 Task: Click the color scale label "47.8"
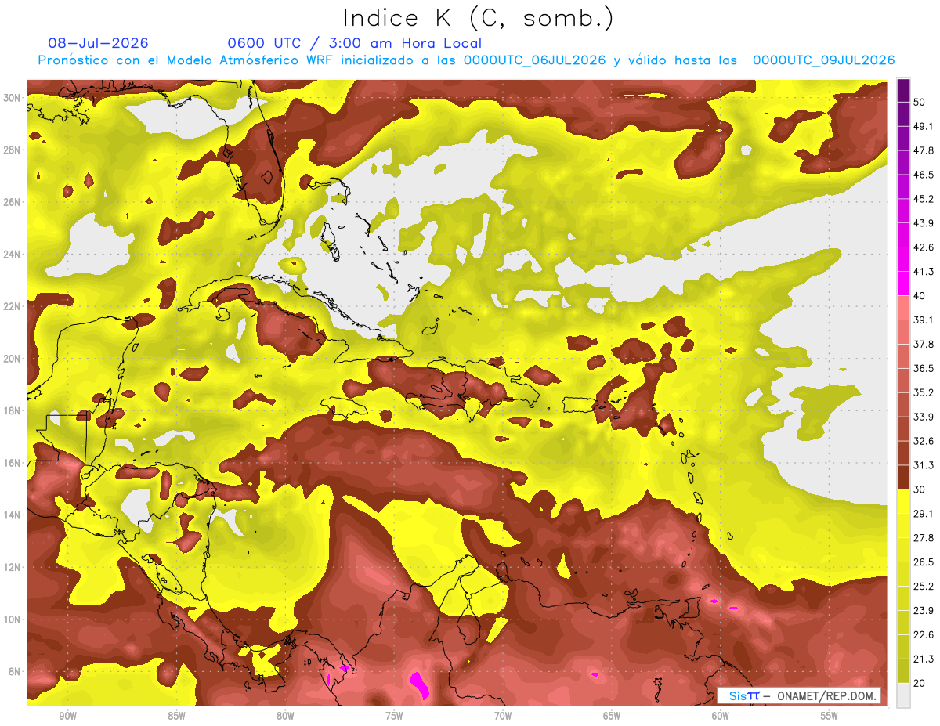tap(924, 150)
